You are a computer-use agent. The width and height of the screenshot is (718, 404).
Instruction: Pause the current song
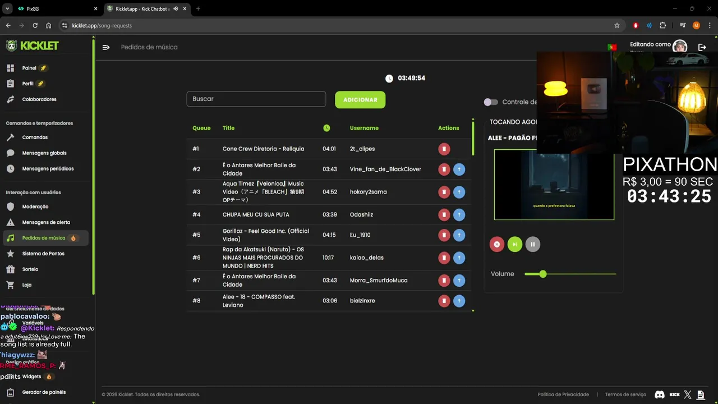[x=533, y=244]
